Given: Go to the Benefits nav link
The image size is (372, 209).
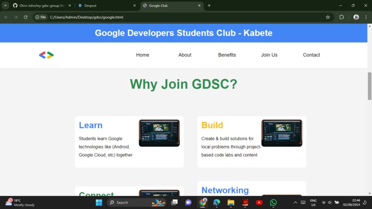Looking at the screenshot, I should [227, 55].
